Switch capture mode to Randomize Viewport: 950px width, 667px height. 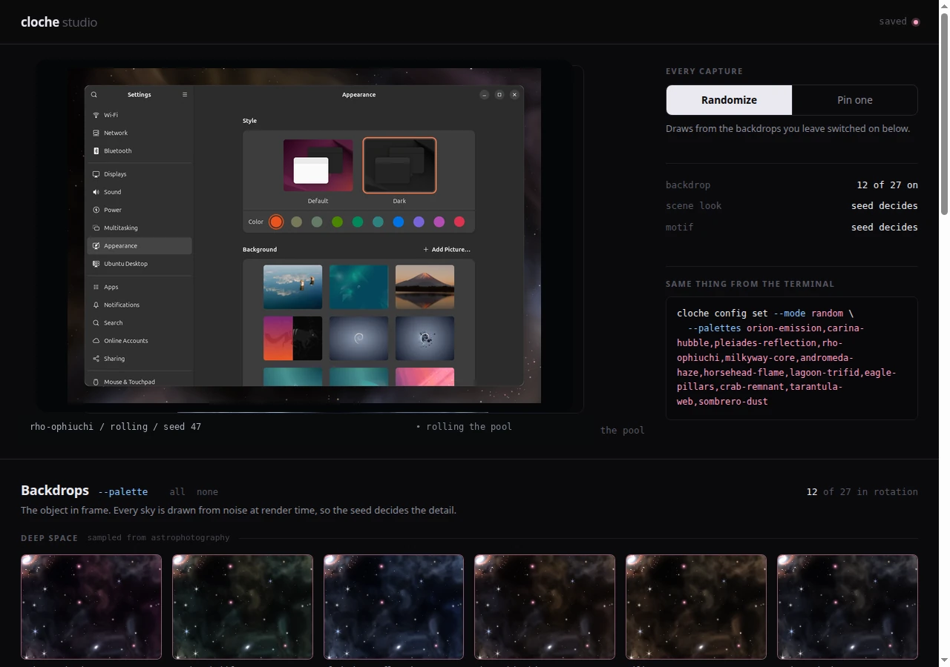pyautogui.click(x=729, y=100)
